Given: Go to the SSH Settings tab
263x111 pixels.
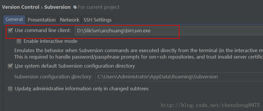Looking at the screenshot, I should [x=98, y=20].
